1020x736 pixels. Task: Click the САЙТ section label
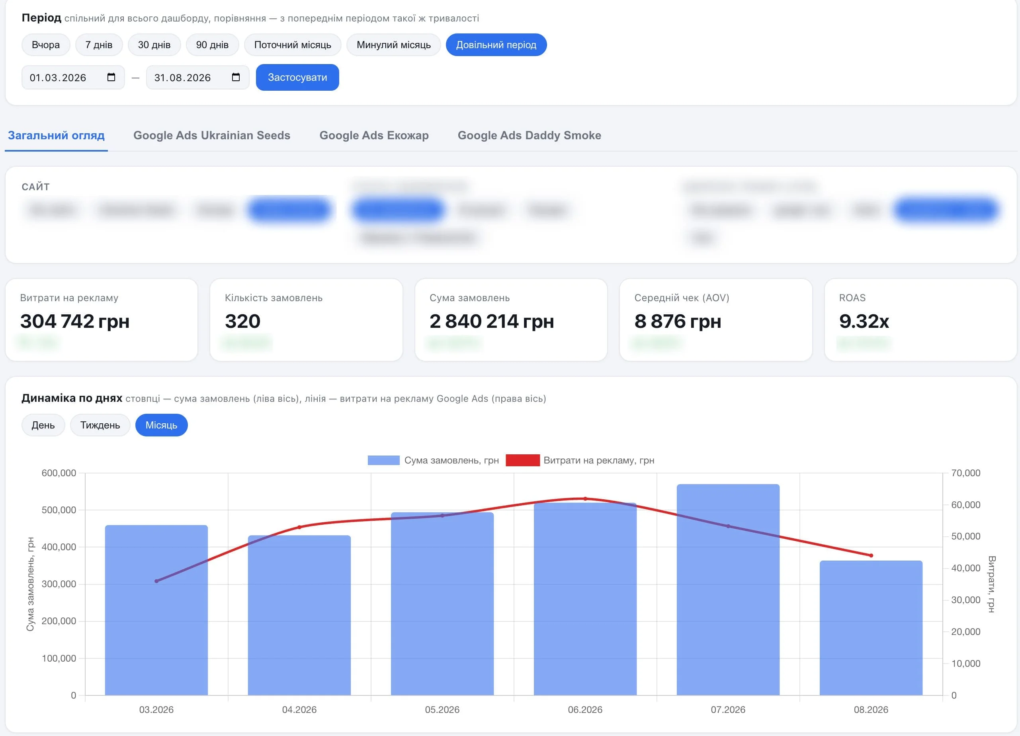[x=35, y=187]
